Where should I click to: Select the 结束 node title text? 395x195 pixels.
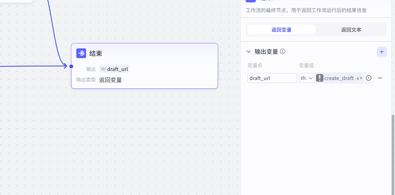(x=96, y=53)
